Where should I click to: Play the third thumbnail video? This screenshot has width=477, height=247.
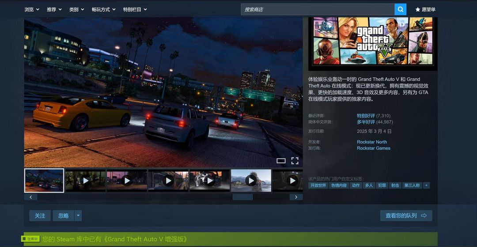coord(127,181)
